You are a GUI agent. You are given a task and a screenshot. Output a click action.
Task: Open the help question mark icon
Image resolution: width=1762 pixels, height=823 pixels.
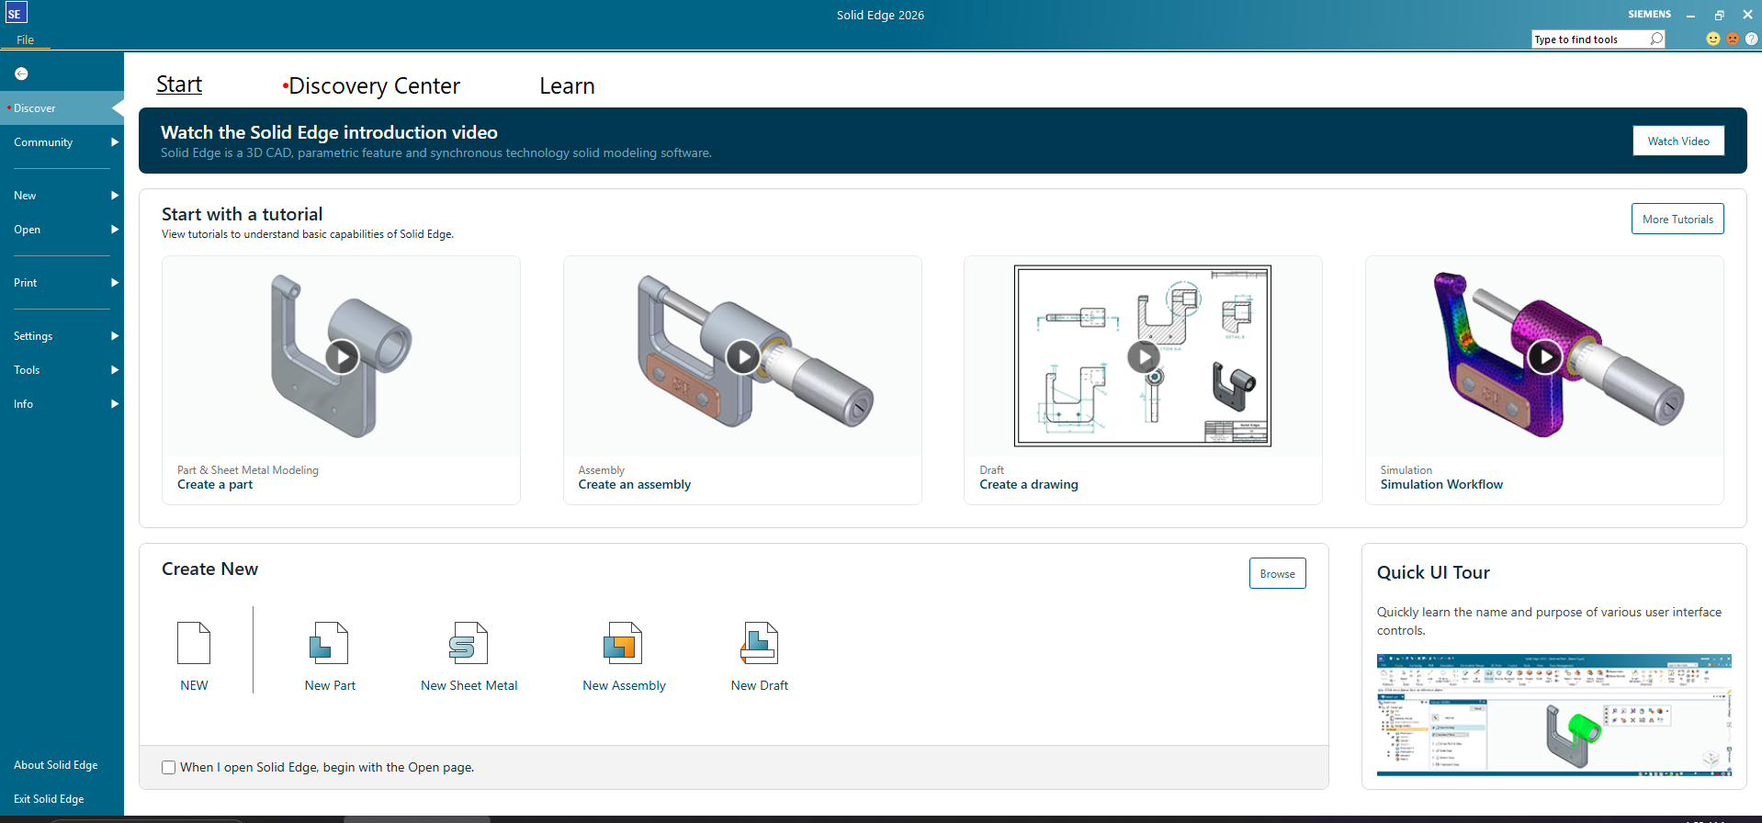click(x=1751, y=39)
